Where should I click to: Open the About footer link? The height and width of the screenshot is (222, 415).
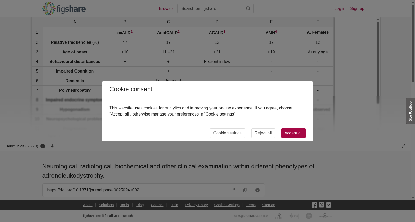pyautogui.click(x=88, y=205)
